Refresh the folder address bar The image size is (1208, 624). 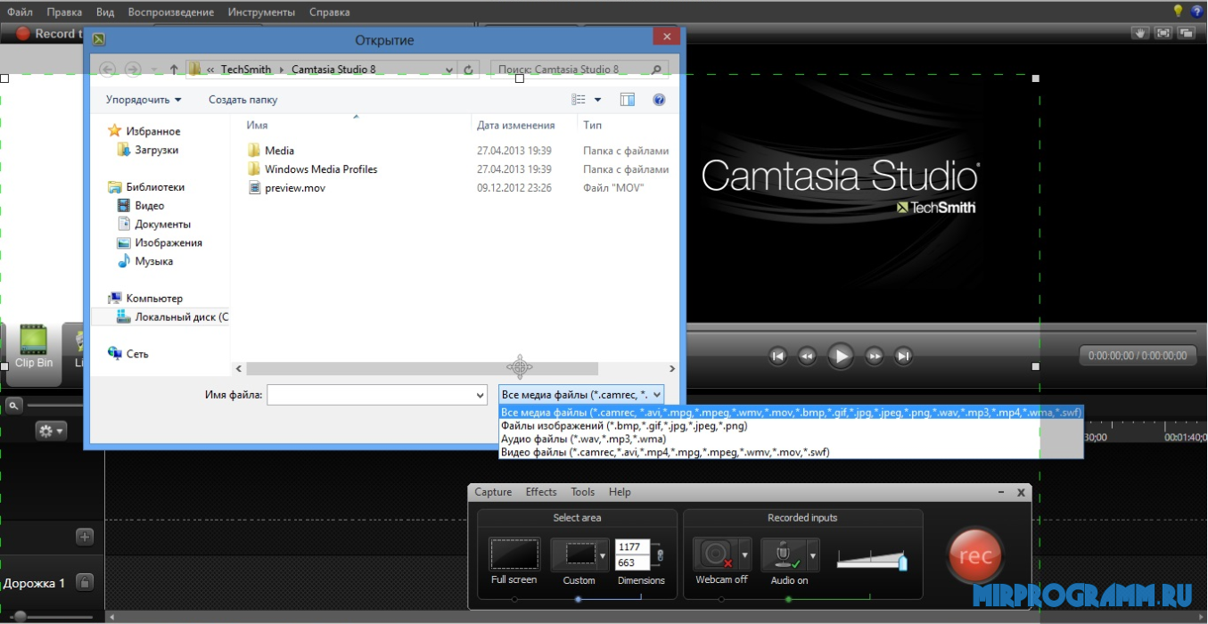pyautogui.click(x=469, y=70)
